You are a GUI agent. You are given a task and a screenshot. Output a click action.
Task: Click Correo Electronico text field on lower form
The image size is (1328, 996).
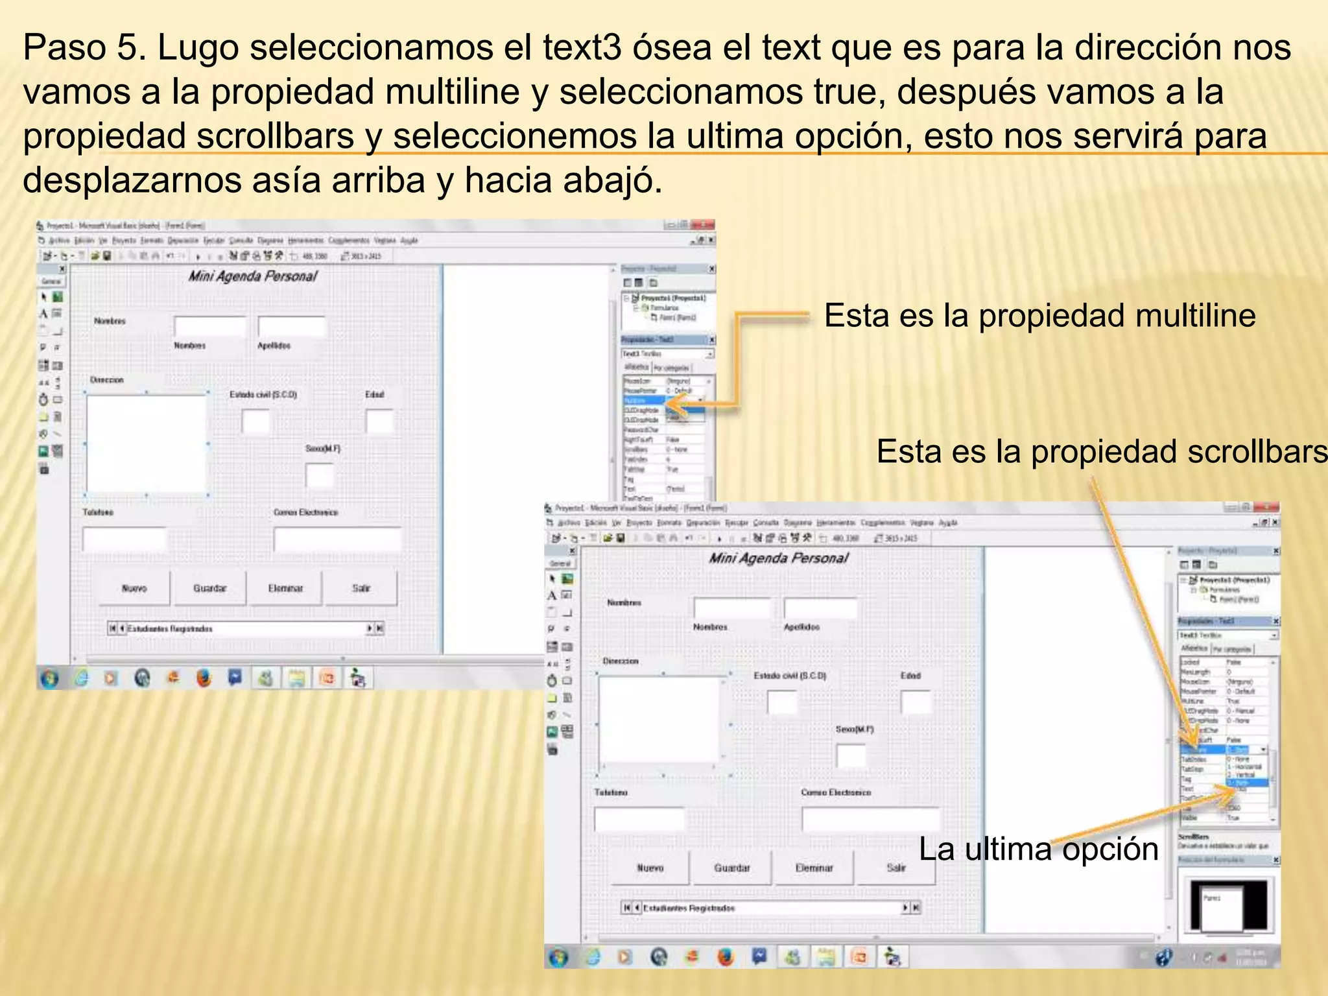[x=870, y=820]
